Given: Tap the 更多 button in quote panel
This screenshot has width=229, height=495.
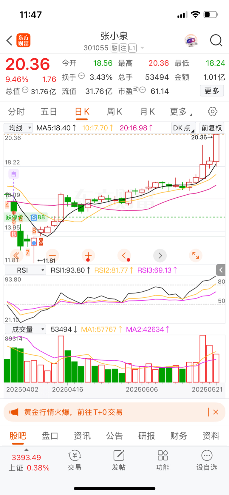Looking at the screenshot, I should point(212,91).
